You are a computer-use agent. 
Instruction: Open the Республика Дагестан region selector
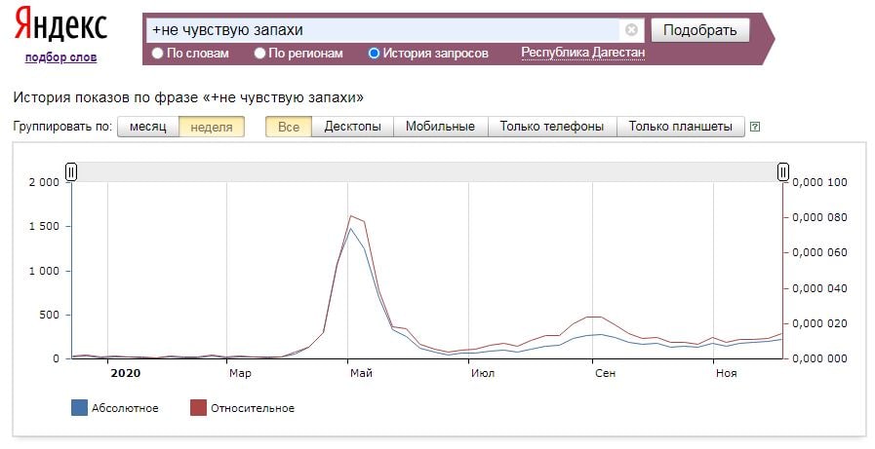[x=583, y=53]
